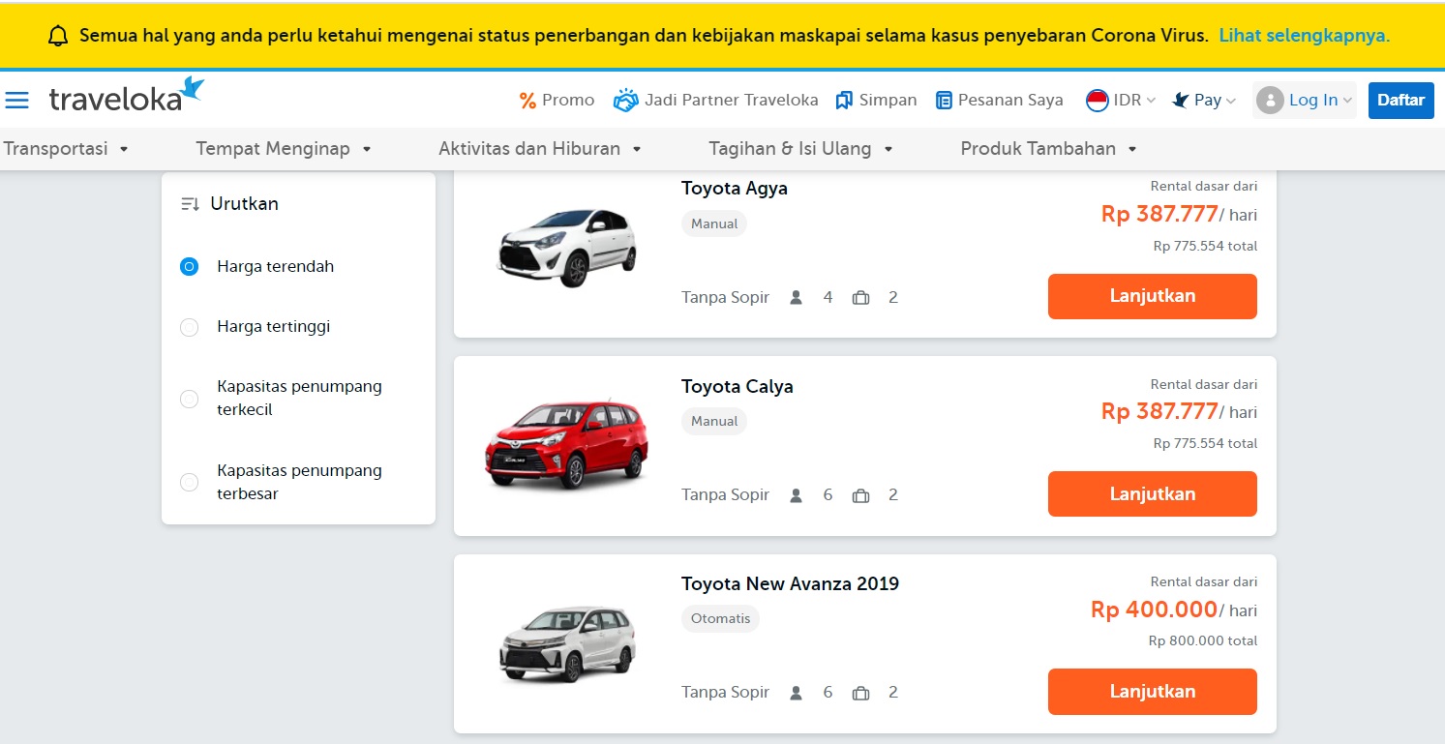
Task: Click Lanjutkan for Toyota Agya
Action: (1152, 296)
